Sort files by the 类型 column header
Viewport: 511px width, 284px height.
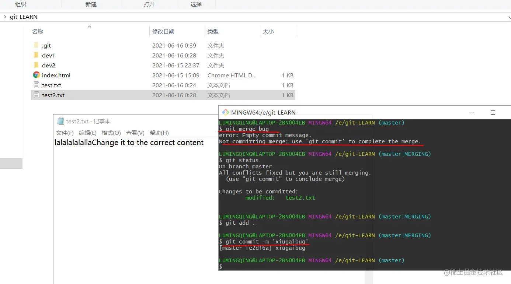click(x=213, y=32)
